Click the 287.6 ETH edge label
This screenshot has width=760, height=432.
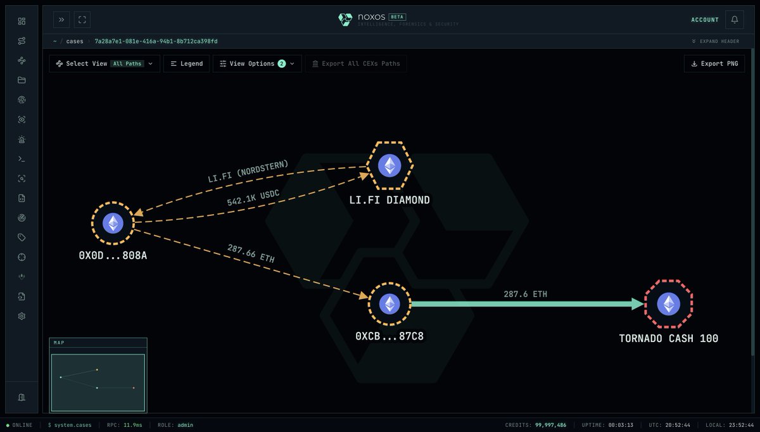click(x=525, y=294)
